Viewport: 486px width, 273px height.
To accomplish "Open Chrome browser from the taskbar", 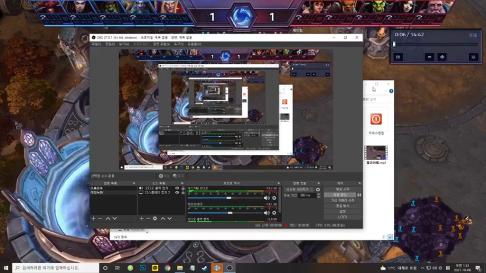I will pos(168,268).
